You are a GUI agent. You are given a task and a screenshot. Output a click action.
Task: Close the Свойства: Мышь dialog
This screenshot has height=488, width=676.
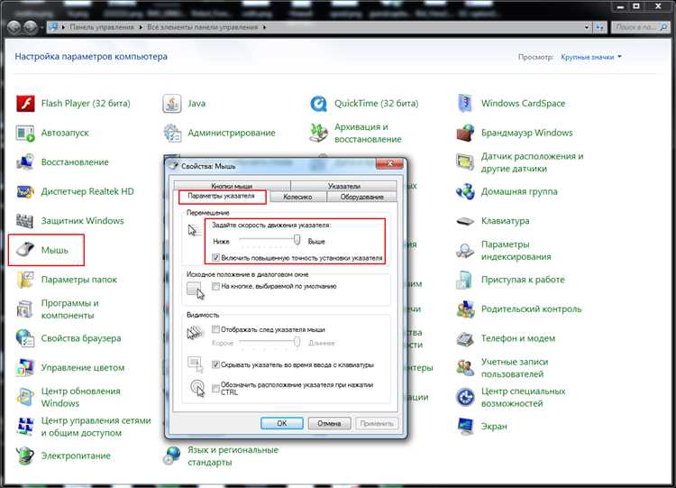tap(389, 163)
